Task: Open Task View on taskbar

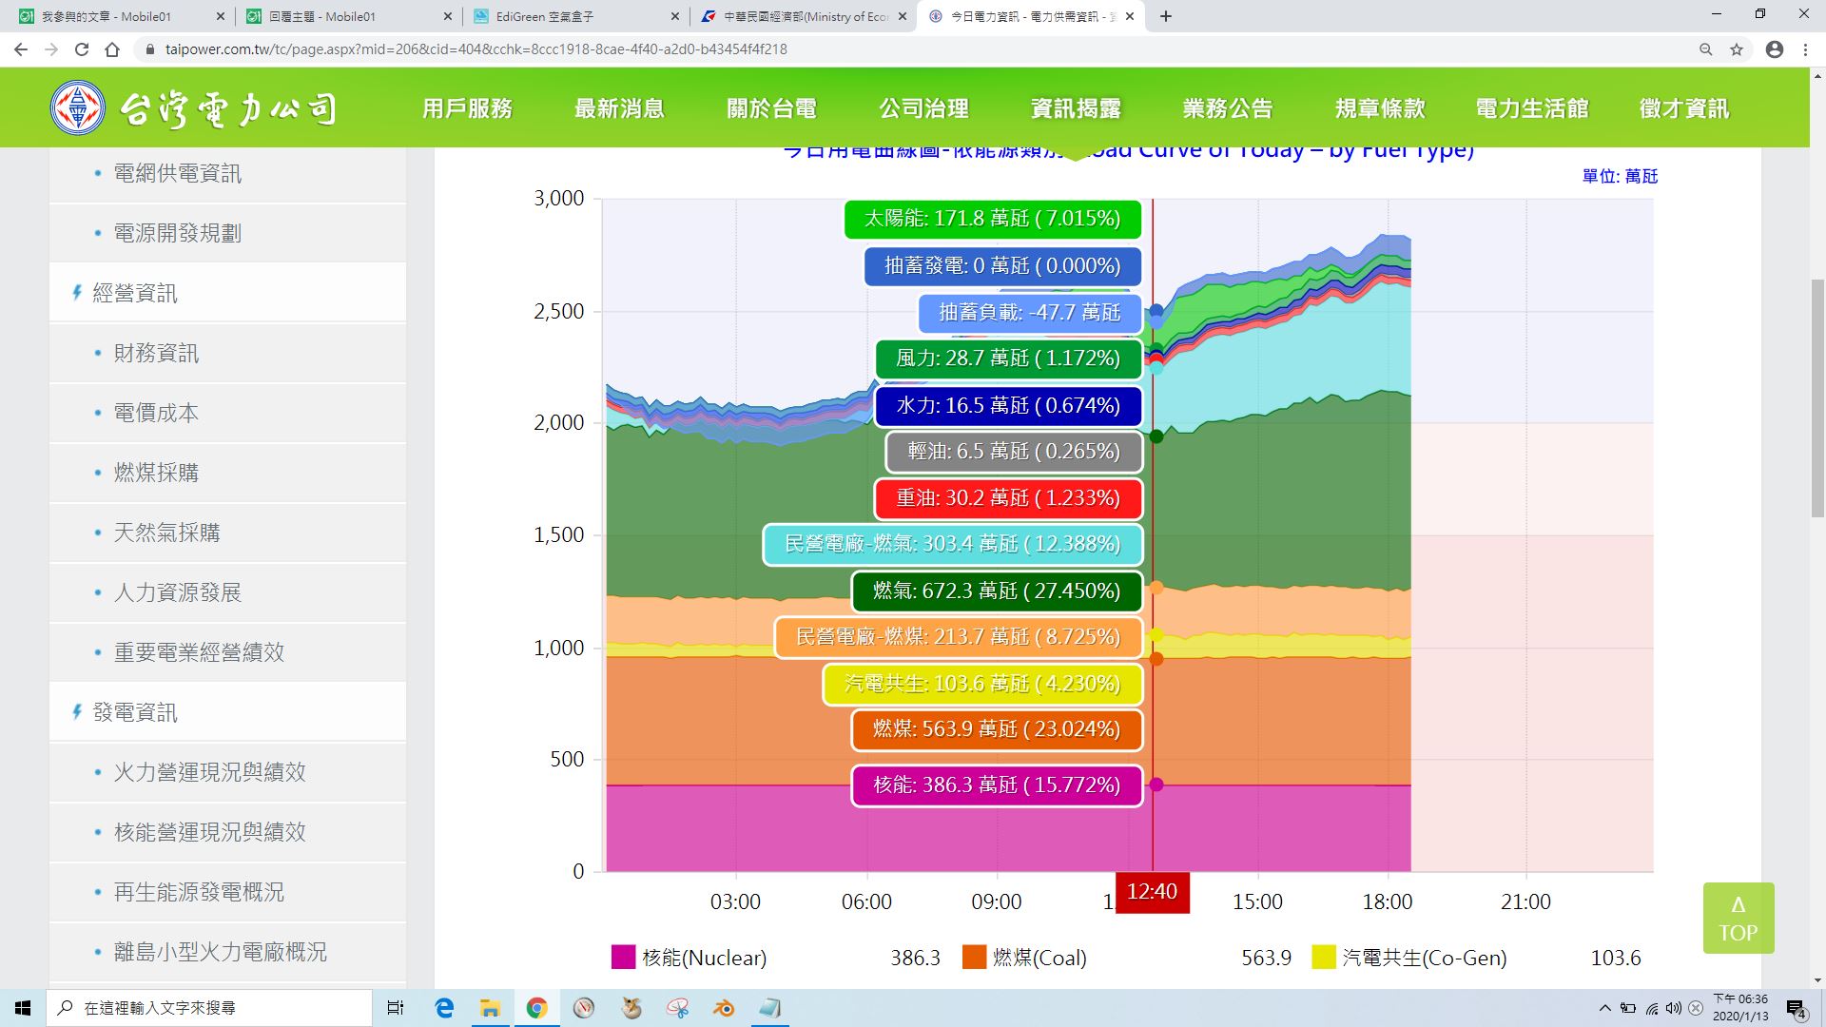Action: (x=396, y=1008)
